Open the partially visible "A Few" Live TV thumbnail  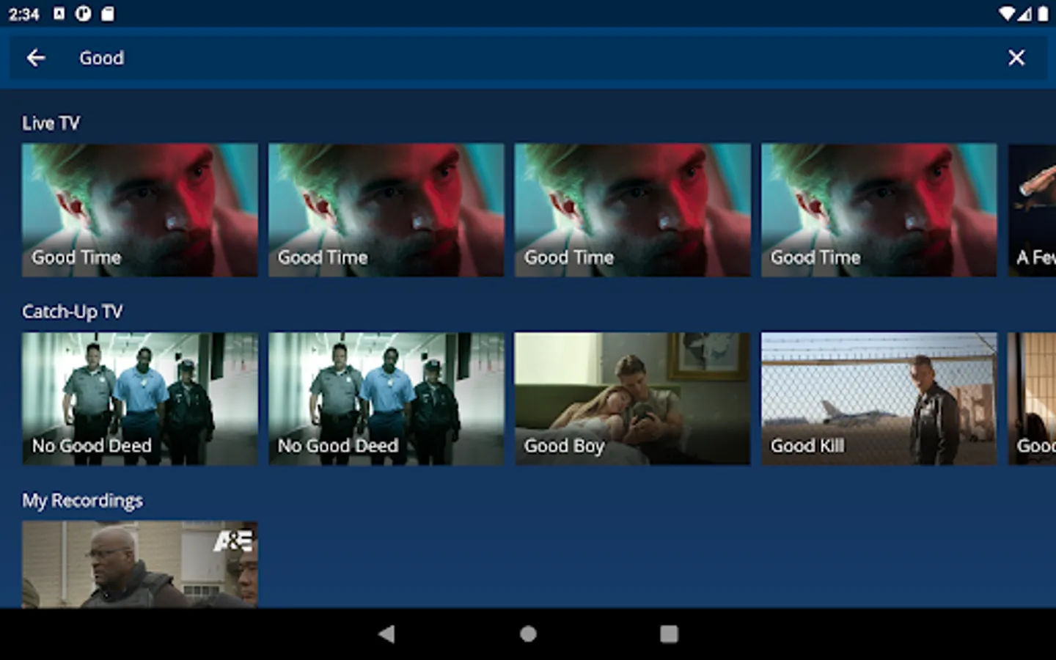1032,210
